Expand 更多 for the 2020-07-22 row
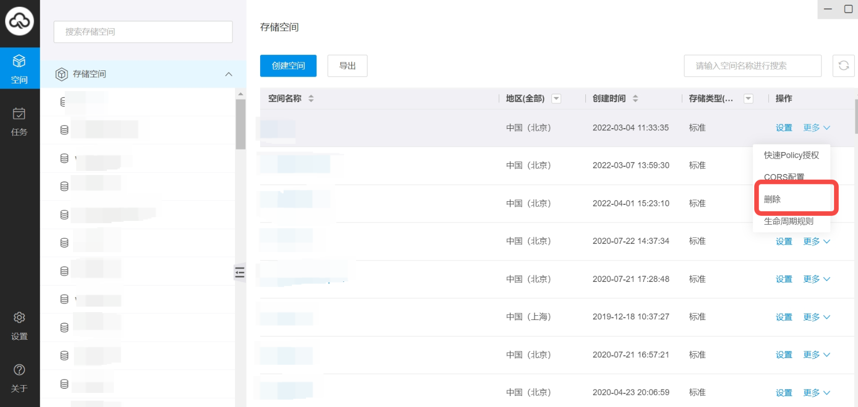This screenshot has height=407, width=858. (816, 241)
